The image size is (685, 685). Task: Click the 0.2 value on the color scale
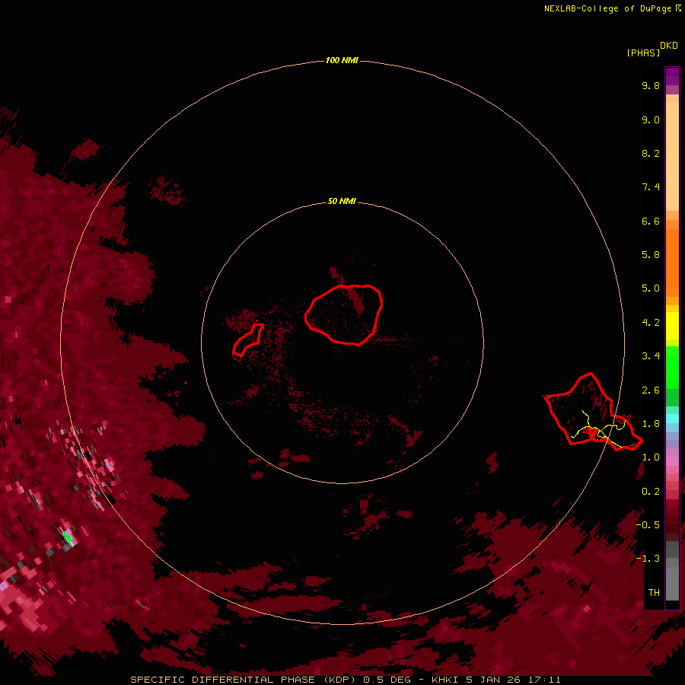[651, 492]
